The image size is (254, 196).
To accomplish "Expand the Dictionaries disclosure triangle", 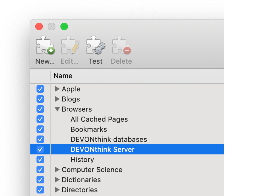I will [x=57, y=180].
